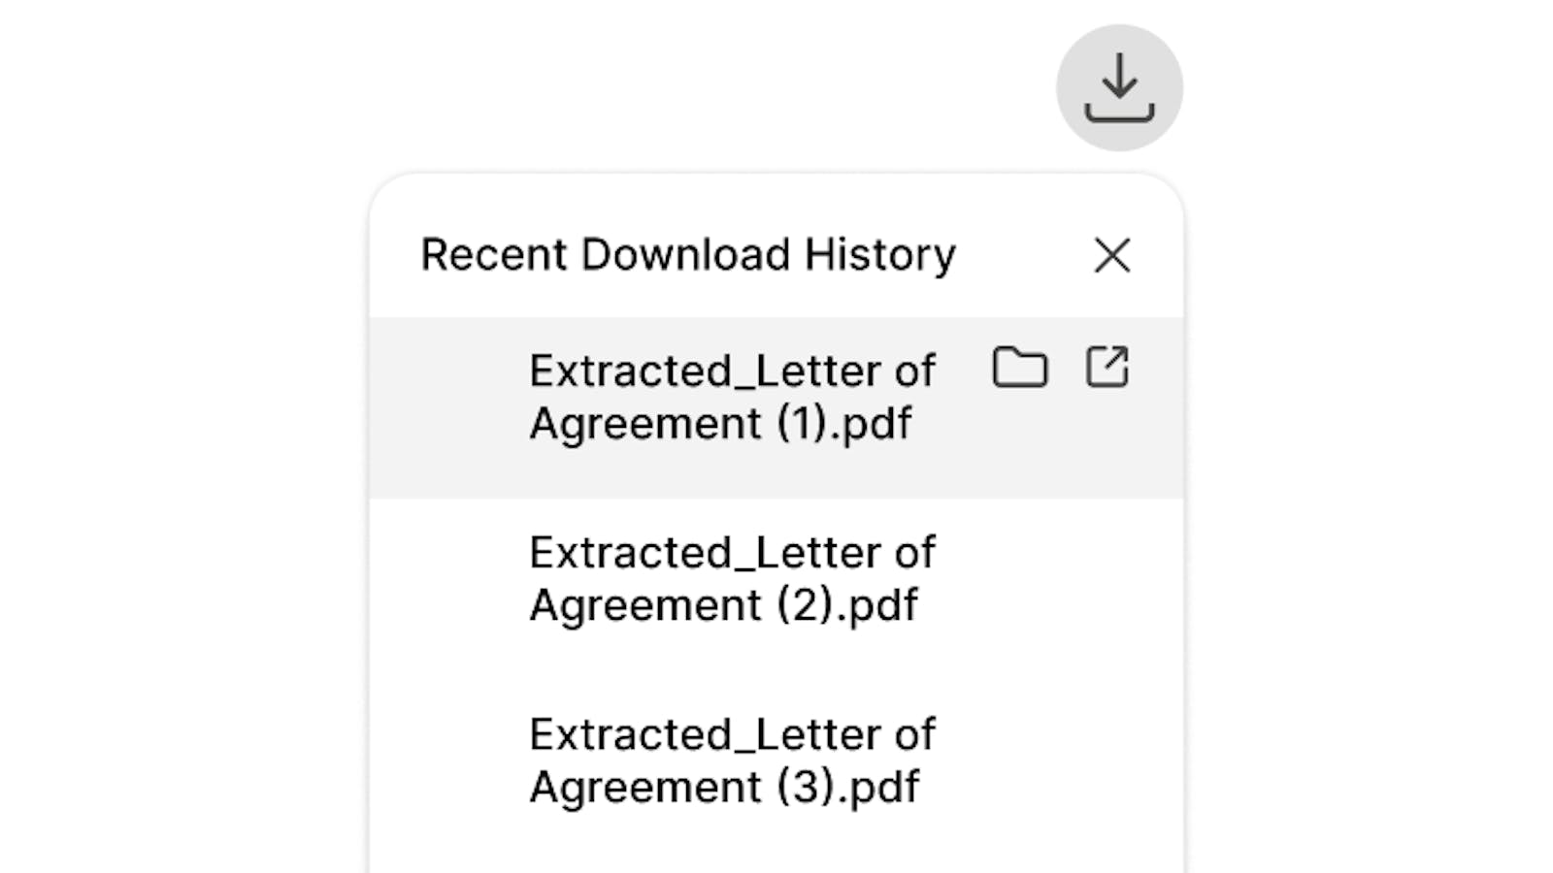
Task: Click the folder icon in highlighted row
Action: click(x=1019, y=368)
